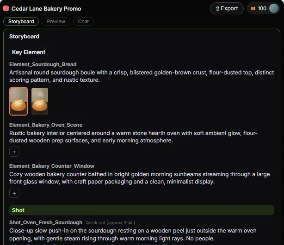The image size is (284, 245).
Task: Select the Shot_Oven_Fresh_Sourdough shot name
Action: tap(46, 222)
